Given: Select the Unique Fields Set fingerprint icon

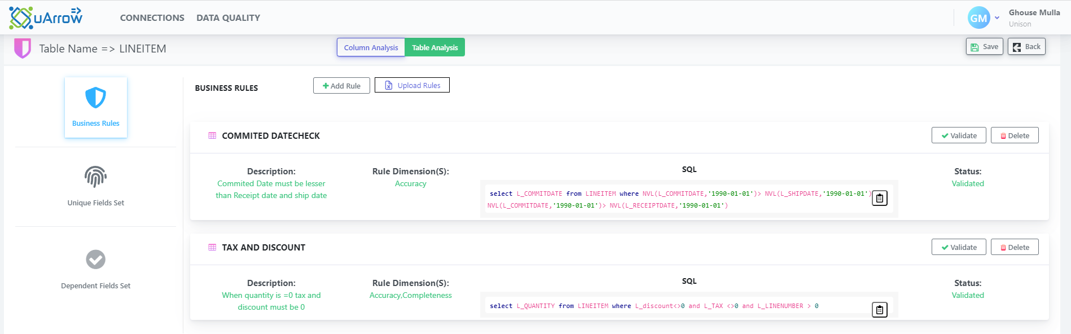Looking at the screenshot, I should click(95, 177).
